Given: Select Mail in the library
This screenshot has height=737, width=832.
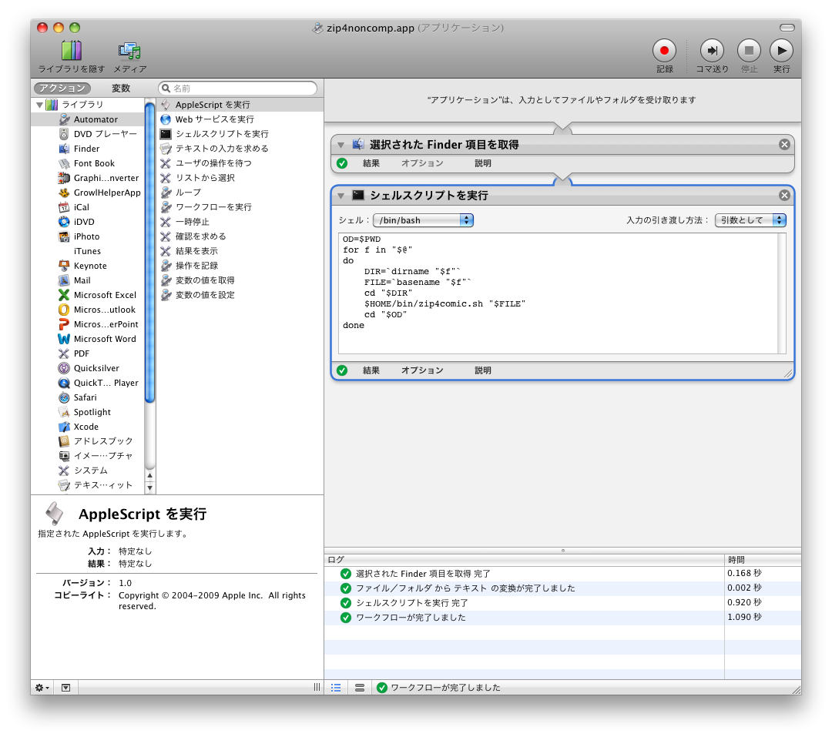Looking at the screenshot, I should pos(88,280).
